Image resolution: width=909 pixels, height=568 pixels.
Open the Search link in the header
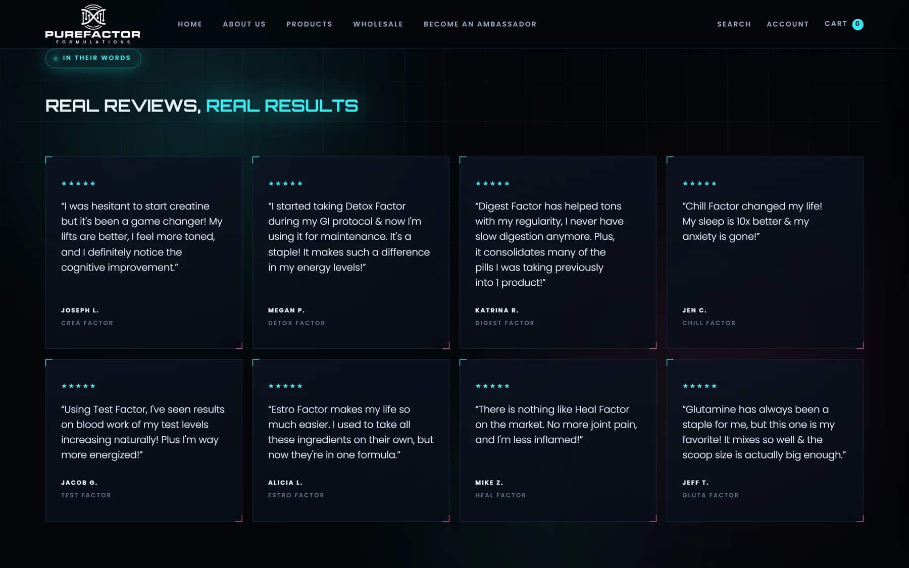tap(734, 24)
